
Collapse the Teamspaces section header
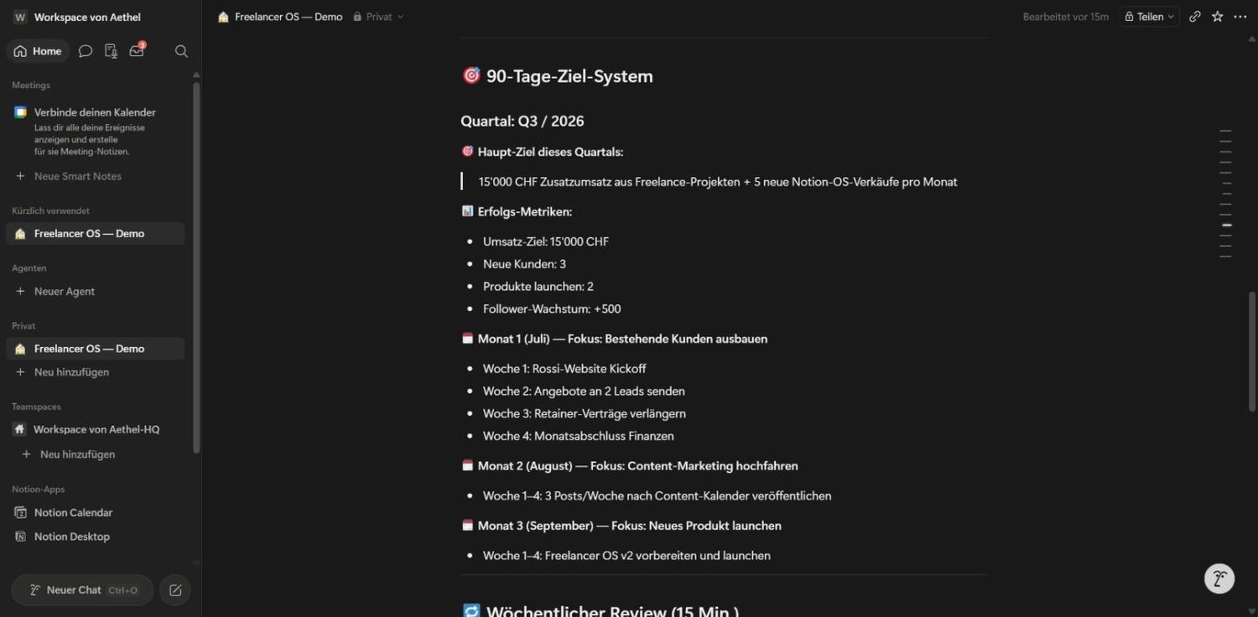click(x=36, y=407)
